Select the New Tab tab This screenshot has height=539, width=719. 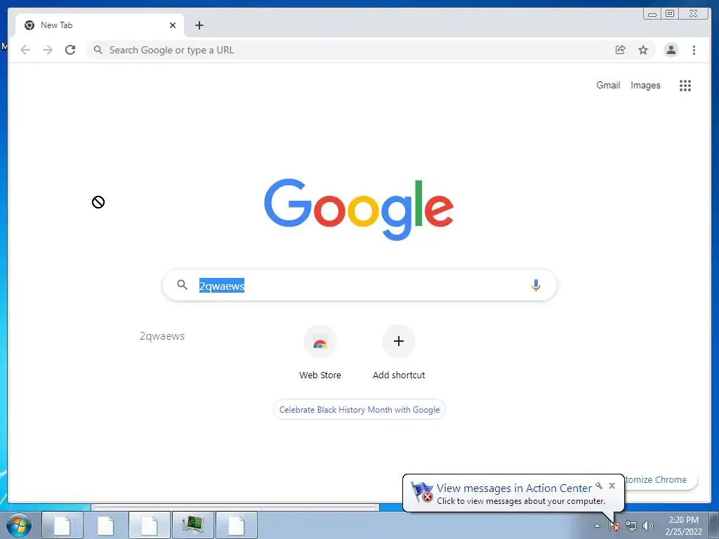click(100, 25)
